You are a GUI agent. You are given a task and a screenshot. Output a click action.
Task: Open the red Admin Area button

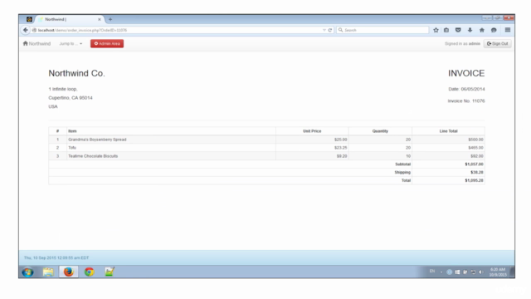point(107,44)
